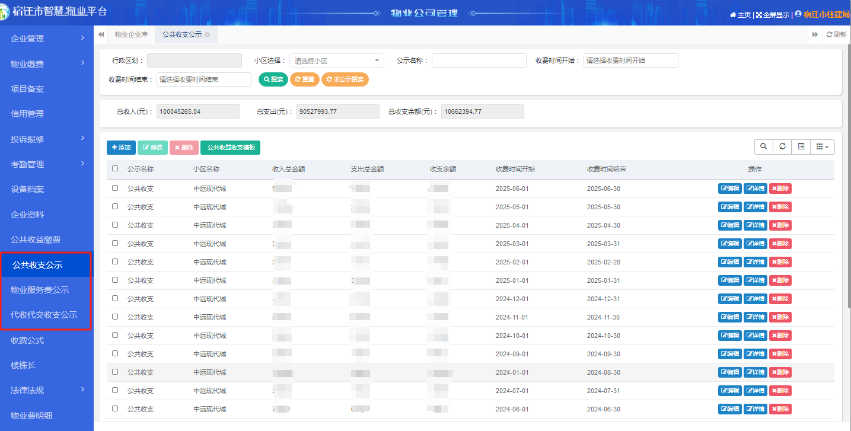851x431 pixels.
Task: Click the orange 重置 reset button
Action: [x=305, y=79]
